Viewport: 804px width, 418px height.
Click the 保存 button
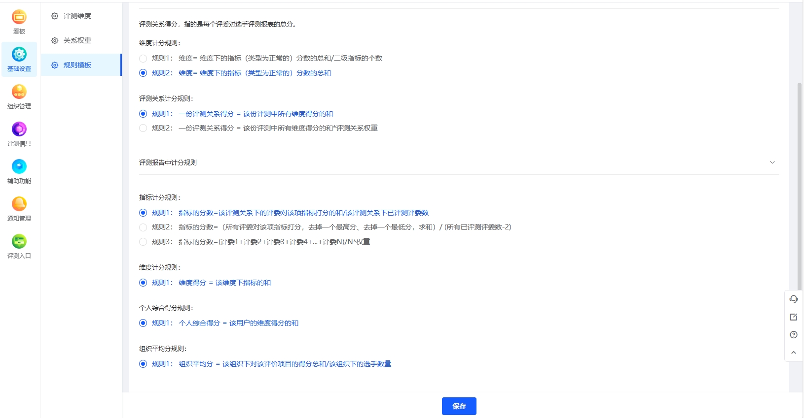[x=459, y=406]
